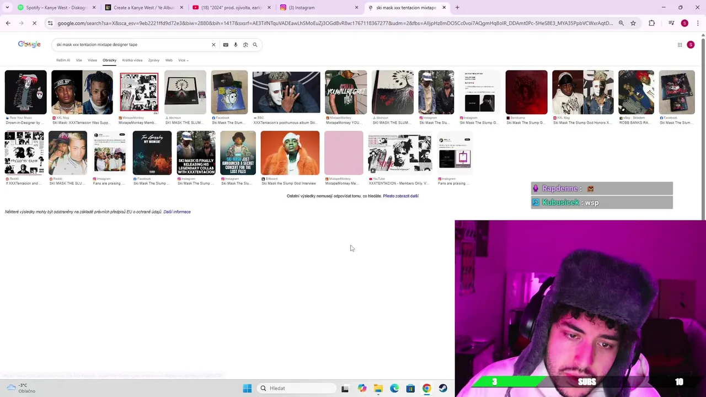Open the Drown-in-Designer Rate Your Music image
This screenshot has height=397, width=706.
pyautogui.click(x=25, y=92)
